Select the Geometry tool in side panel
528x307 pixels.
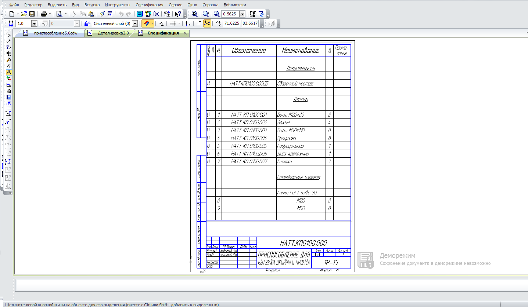click(x=9, y=35)
